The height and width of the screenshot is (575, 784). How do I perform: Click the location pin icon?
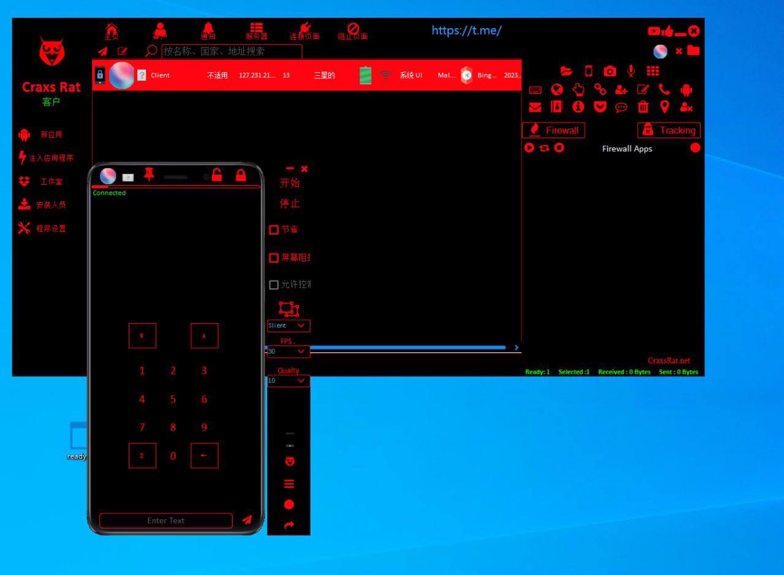pyautogui.click(x=665, y=106)
